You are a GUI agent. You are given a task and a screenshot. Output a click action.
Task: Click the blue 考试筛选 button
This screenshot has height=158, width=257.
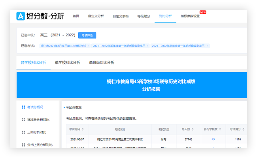(87, 35)
